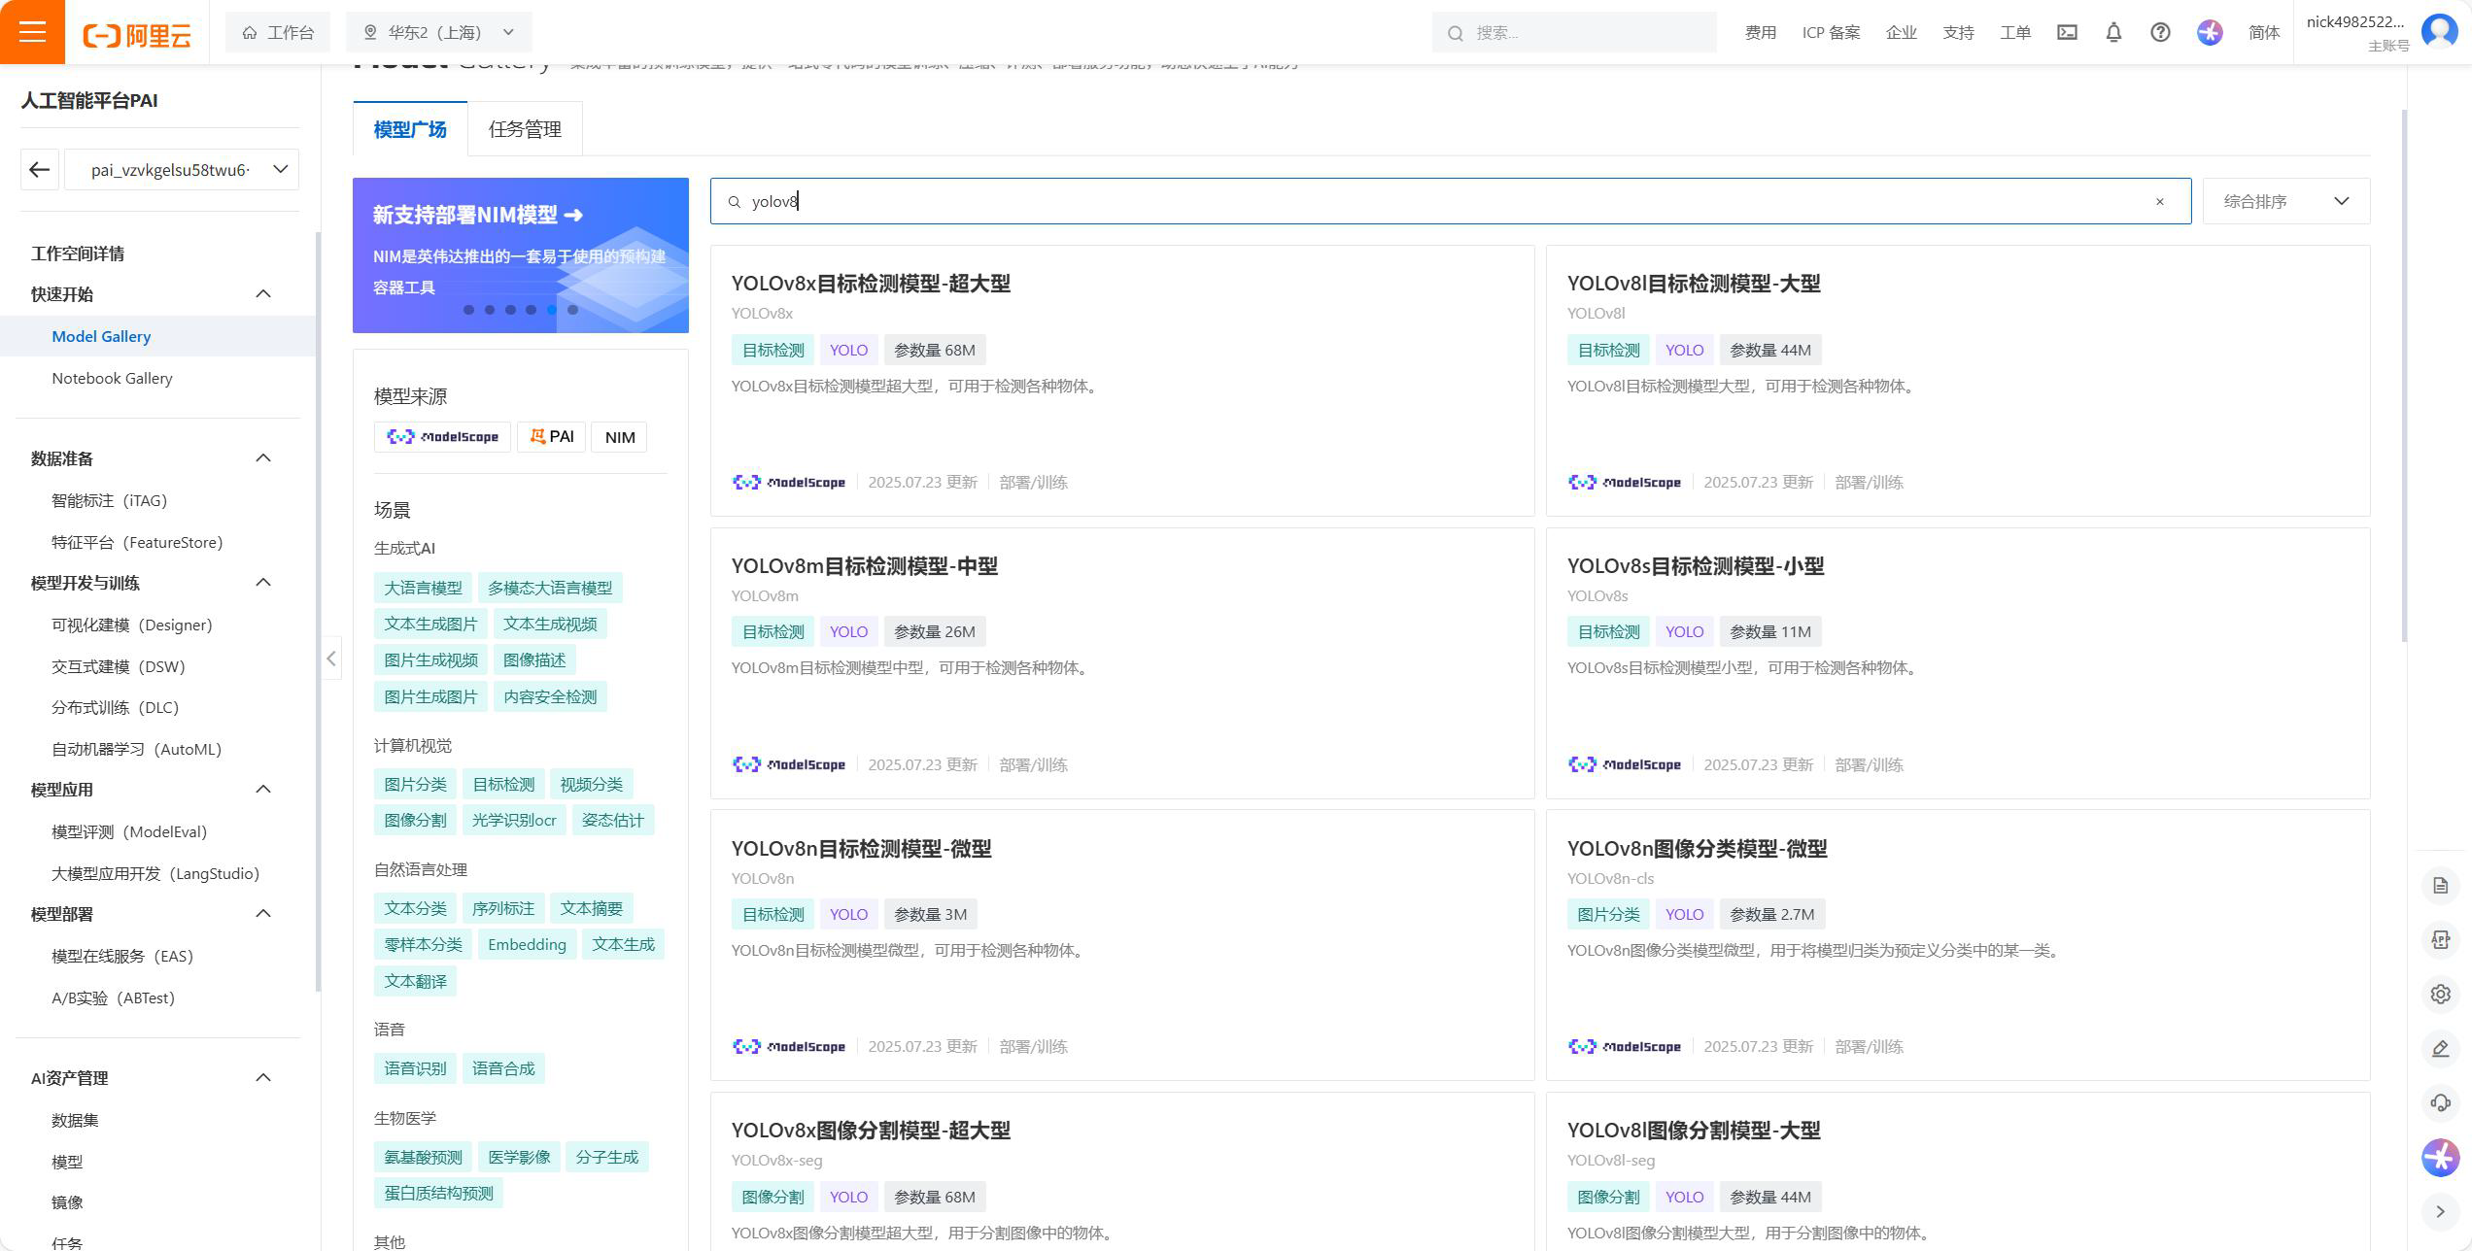The image size is (2472, 1251).
Task: Open the YOLOv8s目标检测模型-小型 card
Action: click(1958, 663)
